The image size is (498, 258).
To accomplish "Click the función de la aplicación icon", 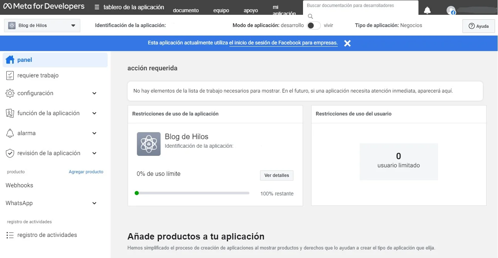I will [10, 113].
